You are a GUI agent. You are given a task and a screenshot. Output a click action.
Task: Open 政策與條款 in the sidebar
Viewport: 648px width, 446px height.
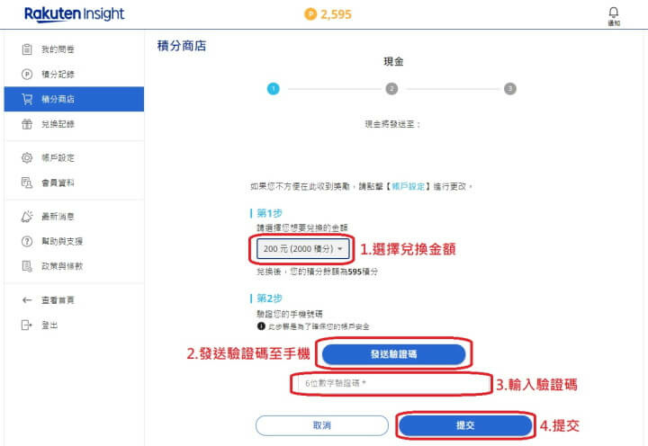62,266
